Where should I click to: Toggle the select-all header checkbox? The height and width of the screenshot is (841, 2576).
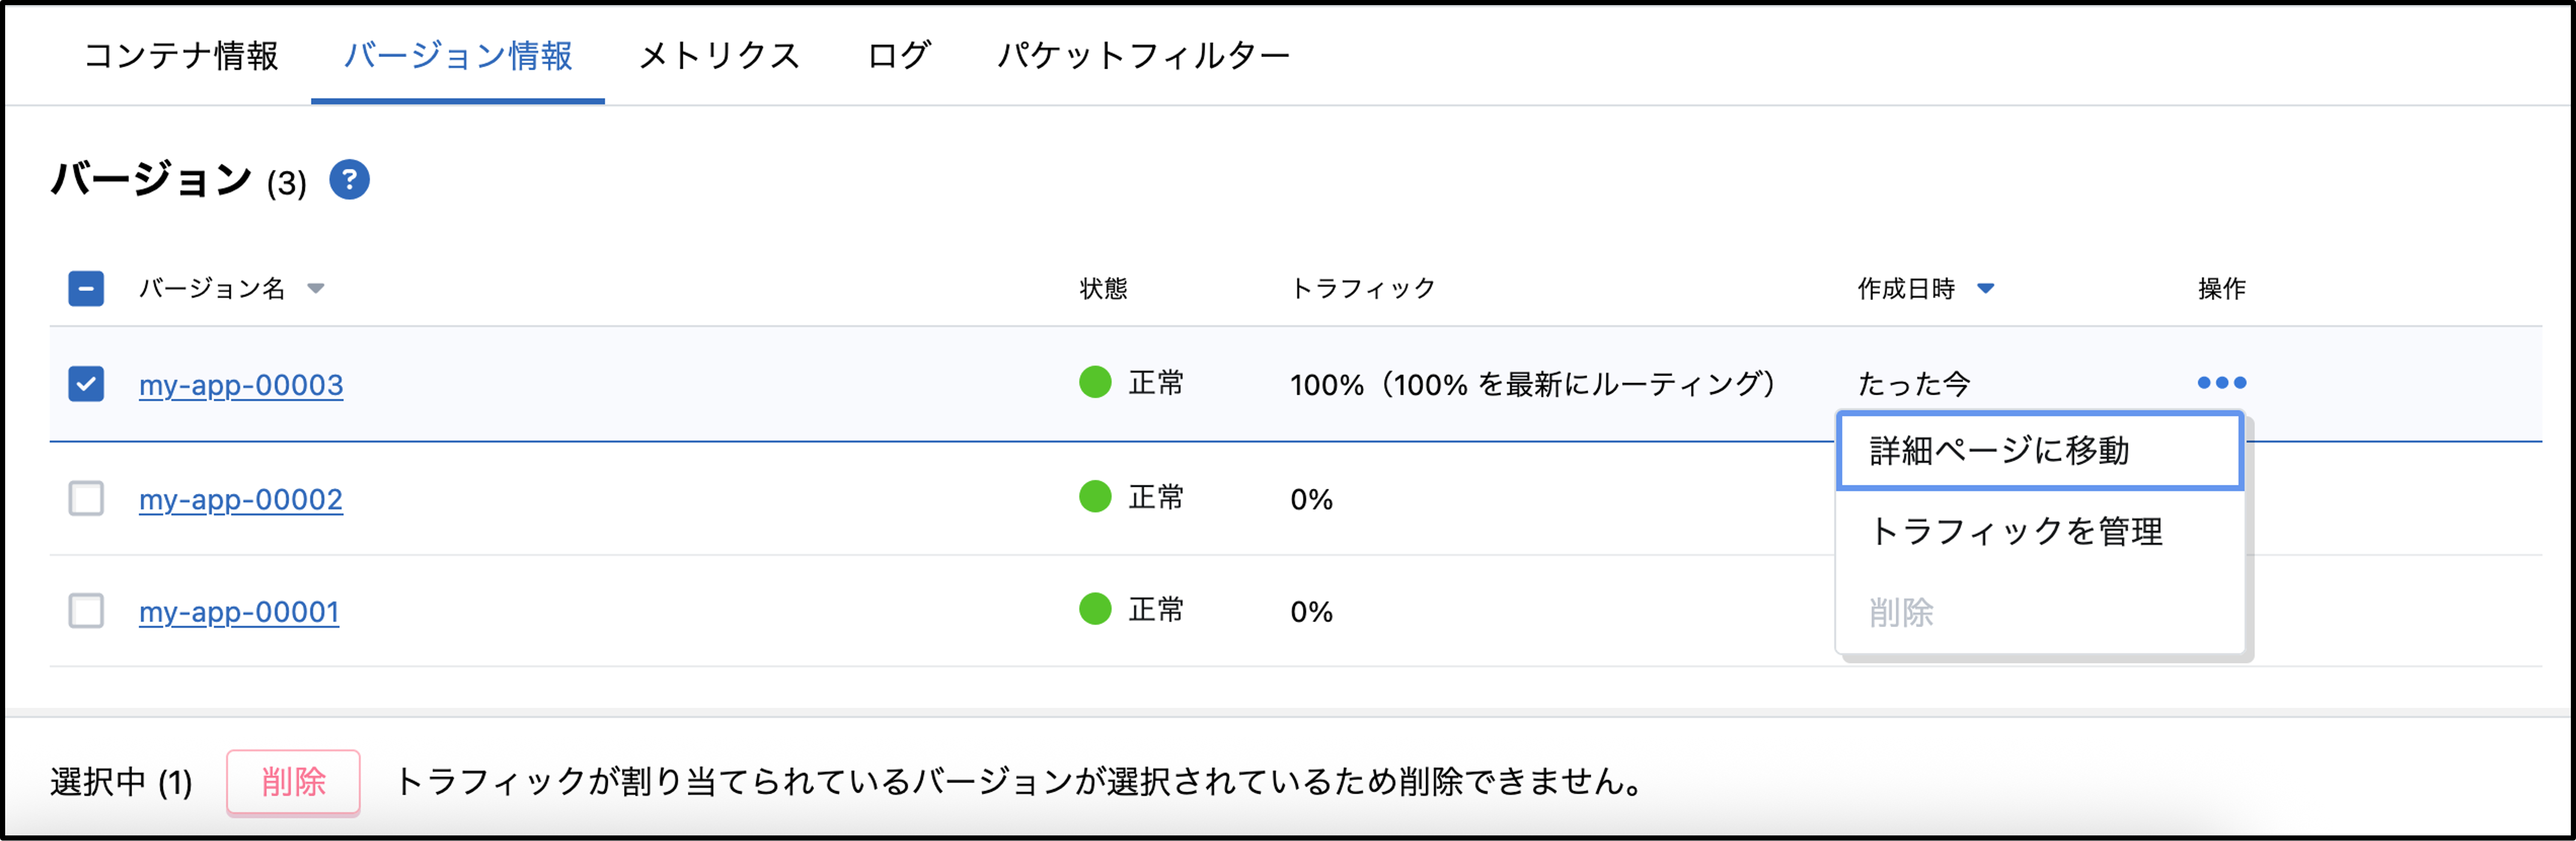[86, 288]
